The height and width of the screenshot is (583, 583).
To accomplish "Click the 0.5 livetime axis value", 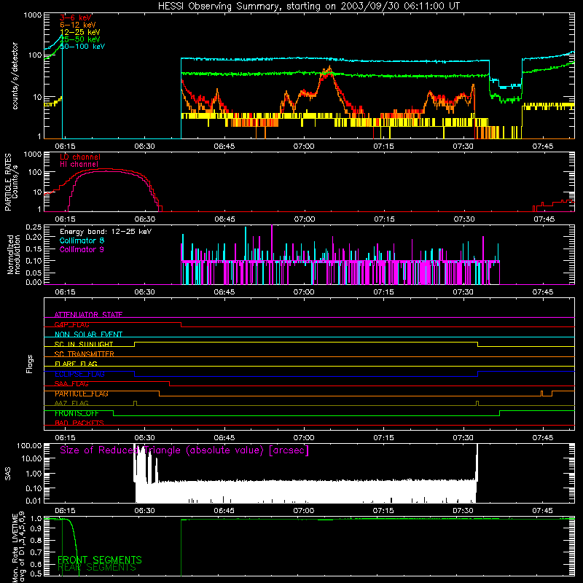I will tap(36, 574).
